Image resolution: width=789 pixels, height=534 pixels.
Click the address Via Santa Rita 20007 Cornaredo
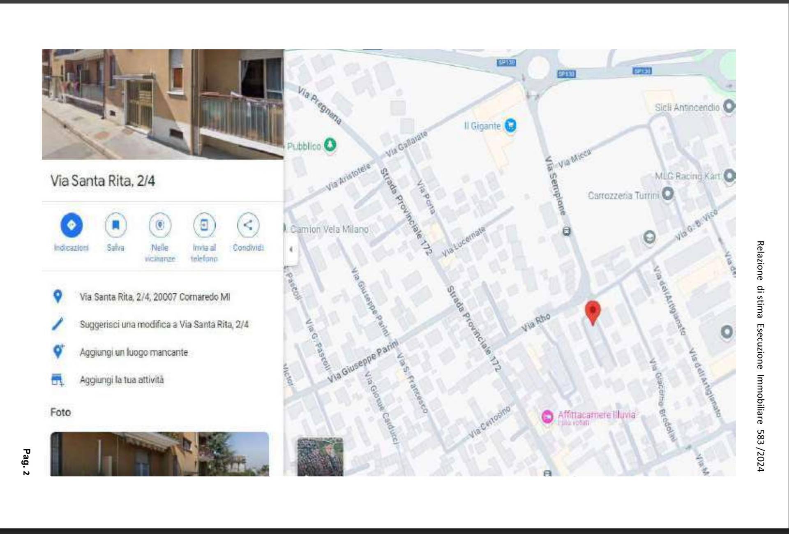tap(155, 297)
